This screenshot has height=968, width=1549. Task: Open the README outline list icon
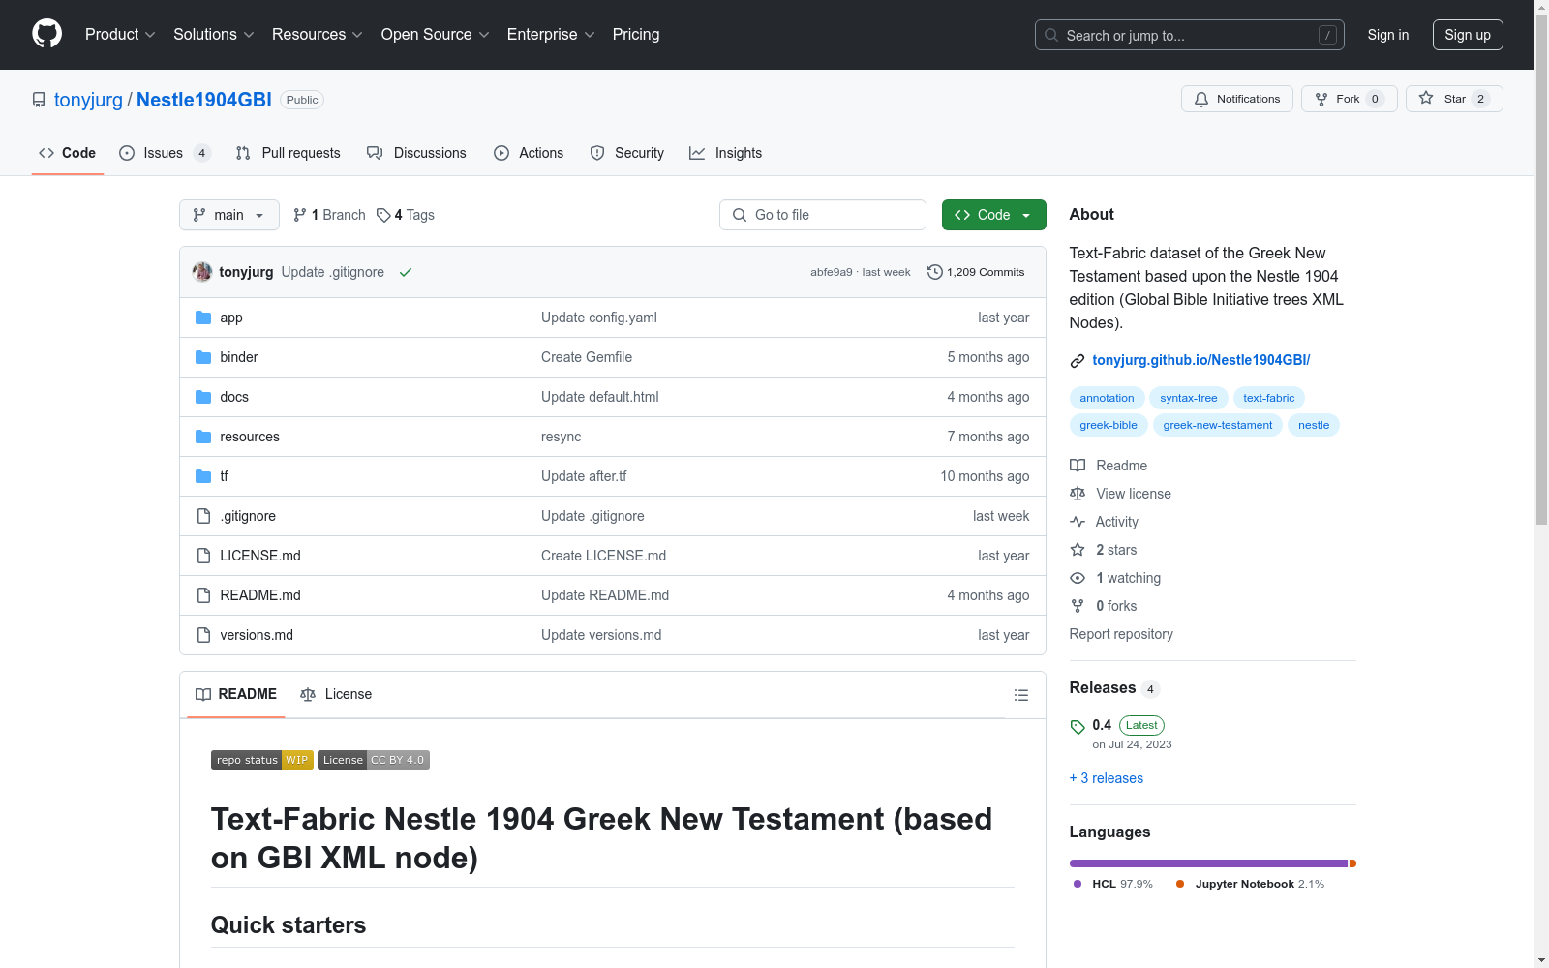click(1020, 695)
